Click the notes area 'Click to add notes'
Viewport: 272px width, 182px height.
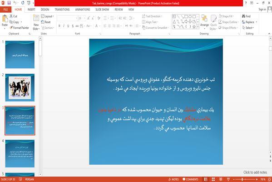pos(255,172)
